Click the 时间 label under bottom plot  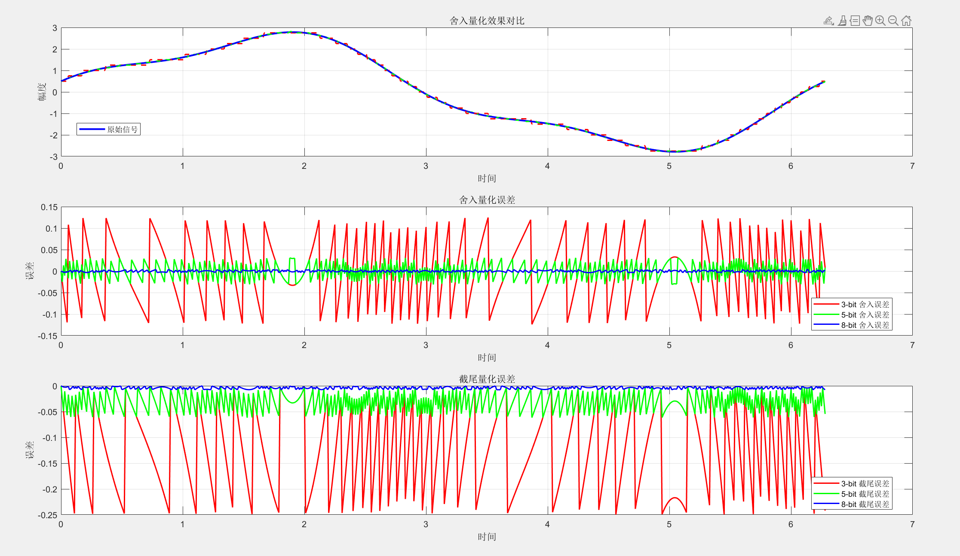(x=487, y=537)
